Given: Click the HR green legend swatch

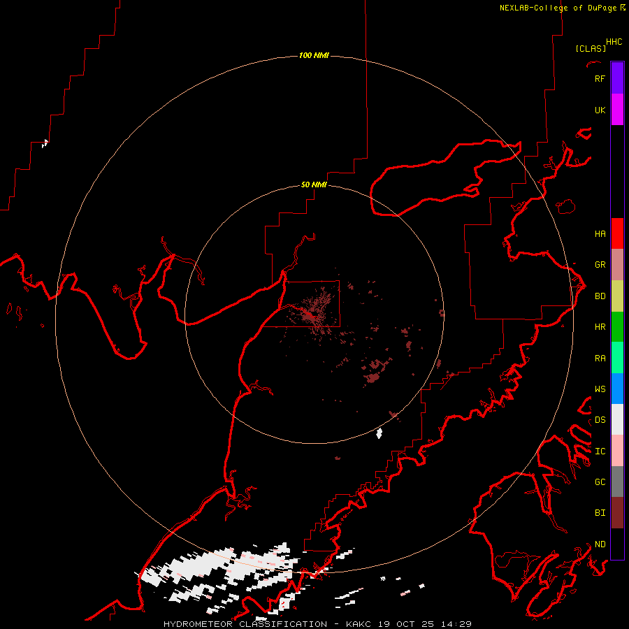Looking at the screenshot, I should pyautogui.click(x=617, y=326).
